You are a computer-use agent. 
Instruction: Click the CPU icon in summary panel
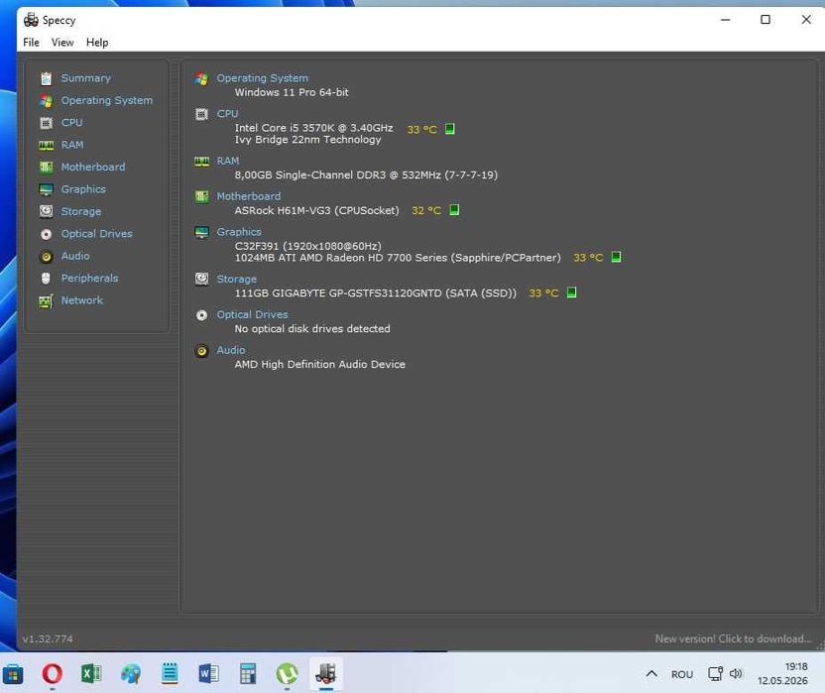[x=201, y=114]
